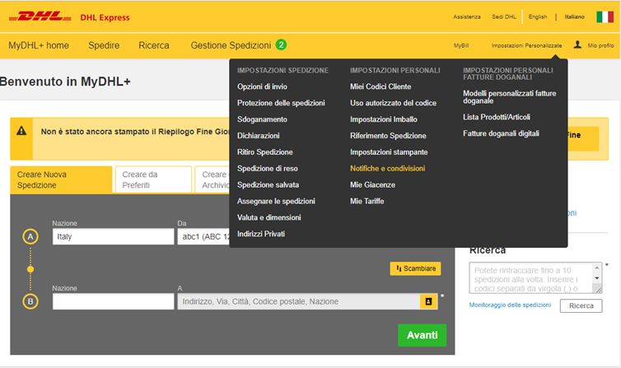Select highlighted Notifiche e condivisioni
Viewport: 621px width, 368px height.
[388, 169]
